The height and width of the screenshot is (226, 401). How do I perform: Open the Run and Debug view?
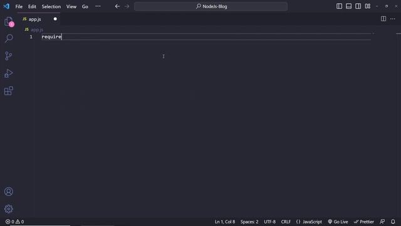pyautogui.click(x=9, y=73)
